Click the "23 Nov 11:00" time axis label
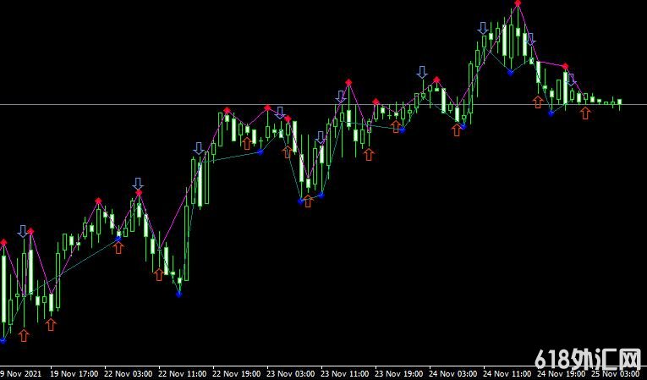The image size is (647, 380). (346, 373)
